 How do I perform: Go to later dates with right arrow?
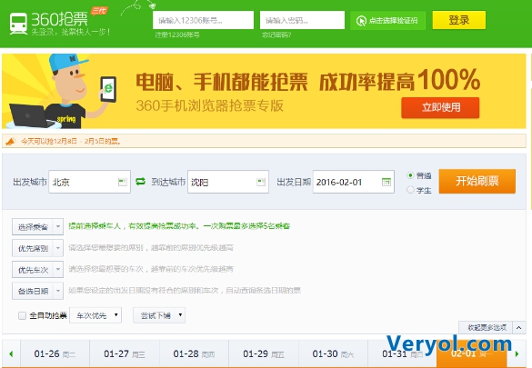click(x=517, y=353)
